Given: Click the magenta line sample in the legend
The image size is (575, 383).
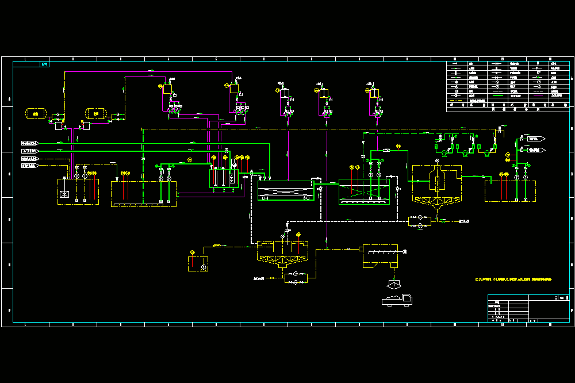Looking at the screenshot, I should (x=538, y=95).
